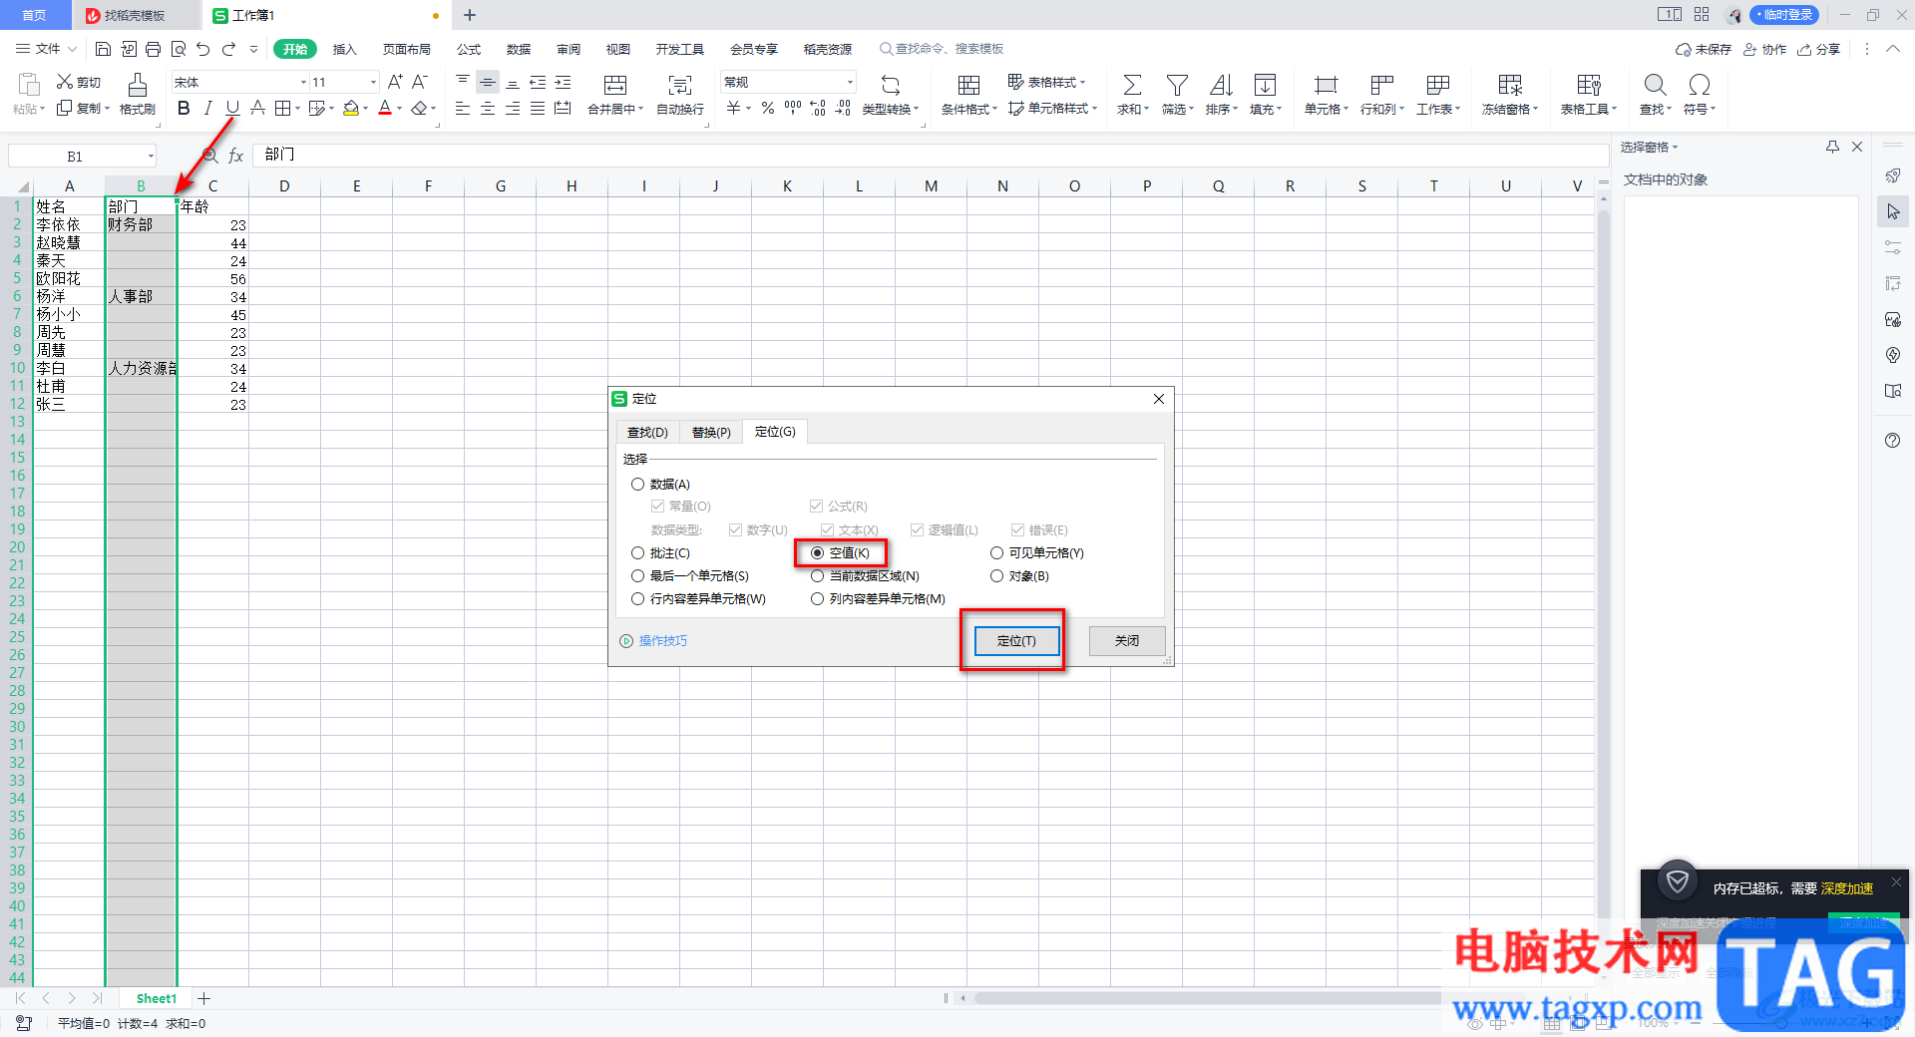Click the font color red A swatch

tap(385, 108)
